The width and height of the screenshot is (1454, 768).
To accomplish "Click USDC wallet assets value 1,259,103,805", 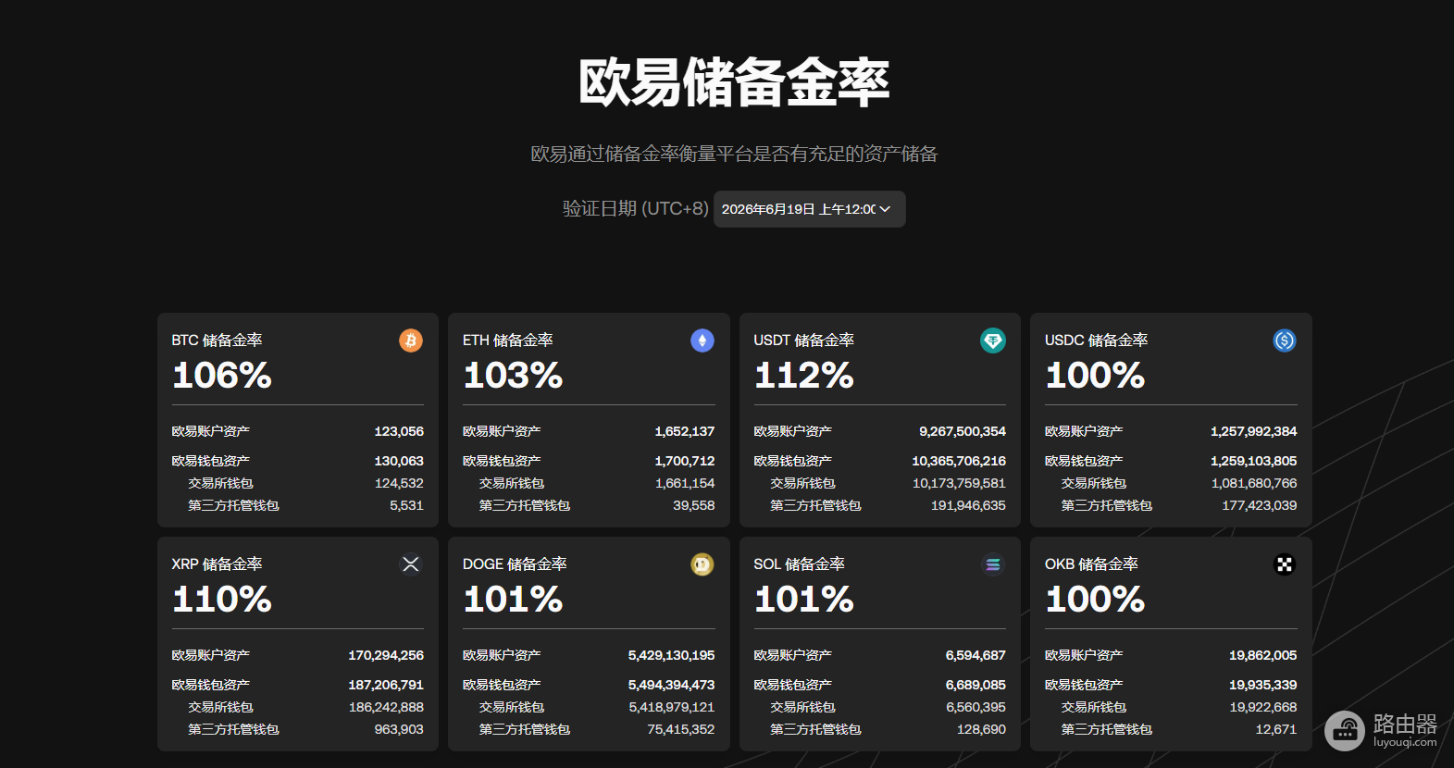I will pyautogui.click(x=1254, y=461).
